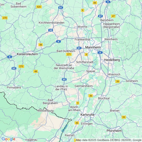Image resolution: width=142 pixels, height=142 pixels.
Task: Click the yellow 271 road sign
Action: [x=69, y=54]
